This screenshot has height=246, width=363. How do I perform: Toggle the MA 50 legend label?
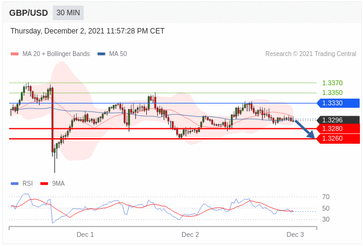click(x=118, y=54)
